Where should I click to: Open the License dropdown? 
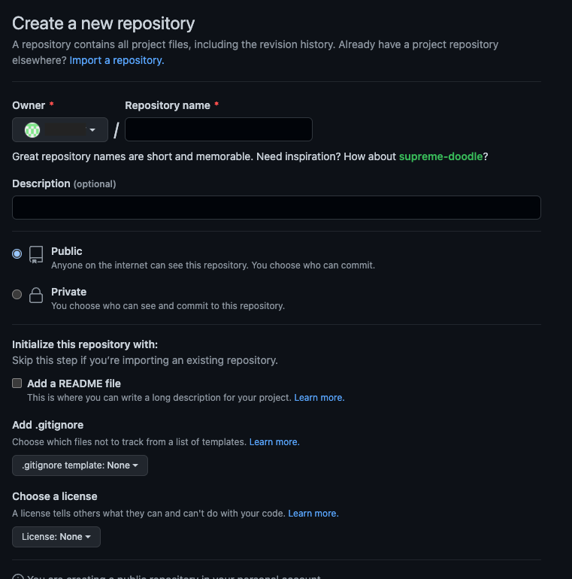[x=56, y=537]
